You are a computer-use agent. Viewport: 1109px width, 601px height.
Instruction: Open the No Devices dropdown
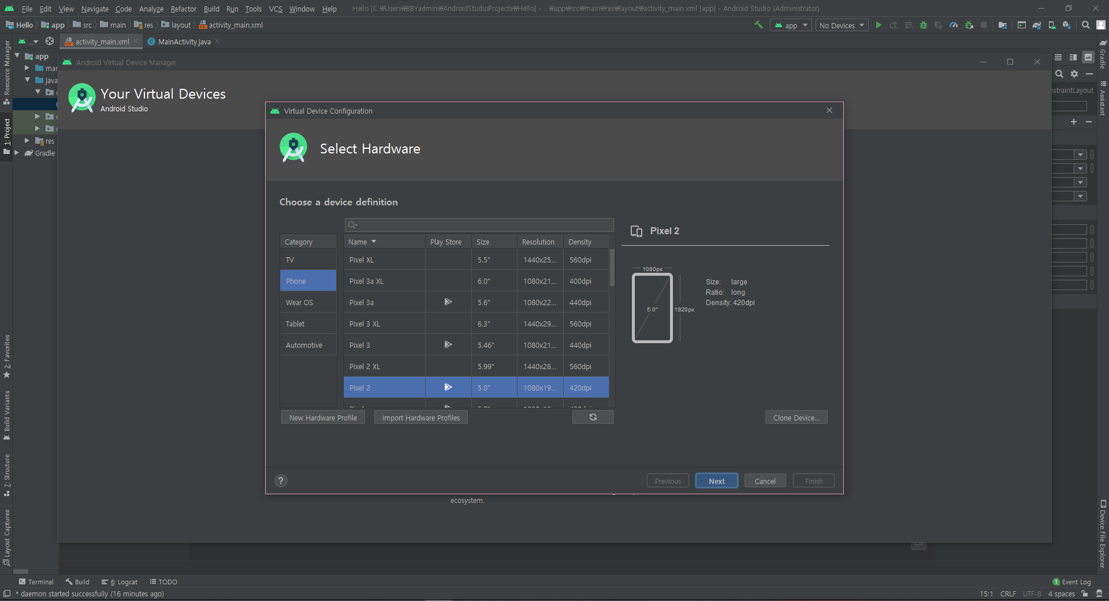[842, 25]
